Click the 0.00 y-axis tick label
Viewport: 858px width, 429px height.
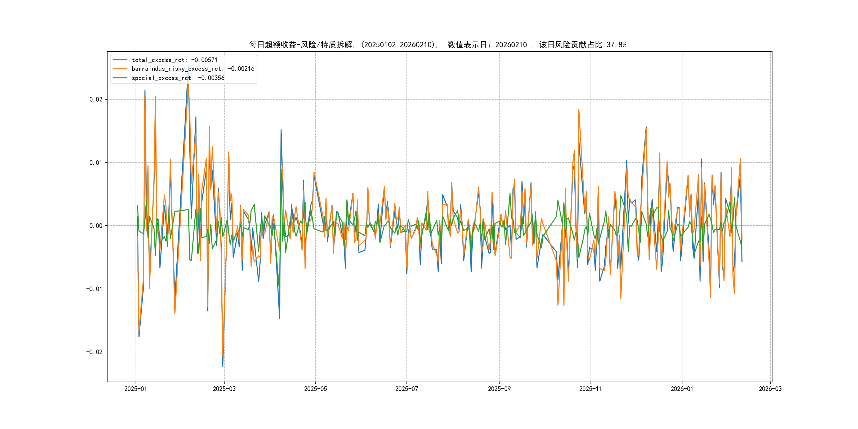(96, 226)
